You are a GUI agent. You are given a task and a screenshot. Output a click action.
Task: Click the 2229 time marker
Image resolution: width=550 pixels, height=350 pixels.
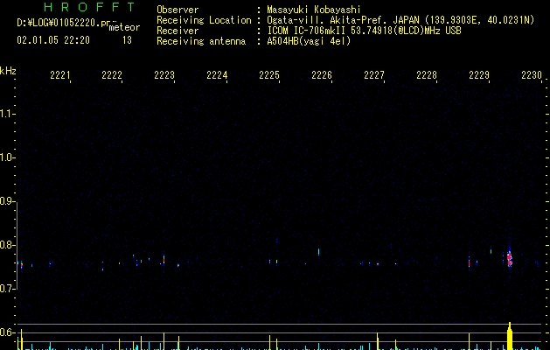[479, 75]
